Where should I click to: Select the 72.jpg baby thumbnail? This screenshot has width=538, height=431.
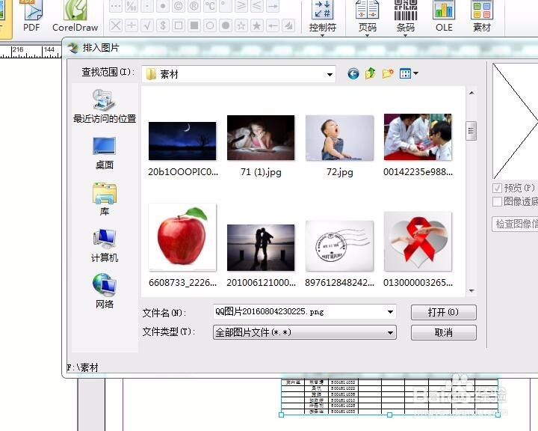click(339, 138)
